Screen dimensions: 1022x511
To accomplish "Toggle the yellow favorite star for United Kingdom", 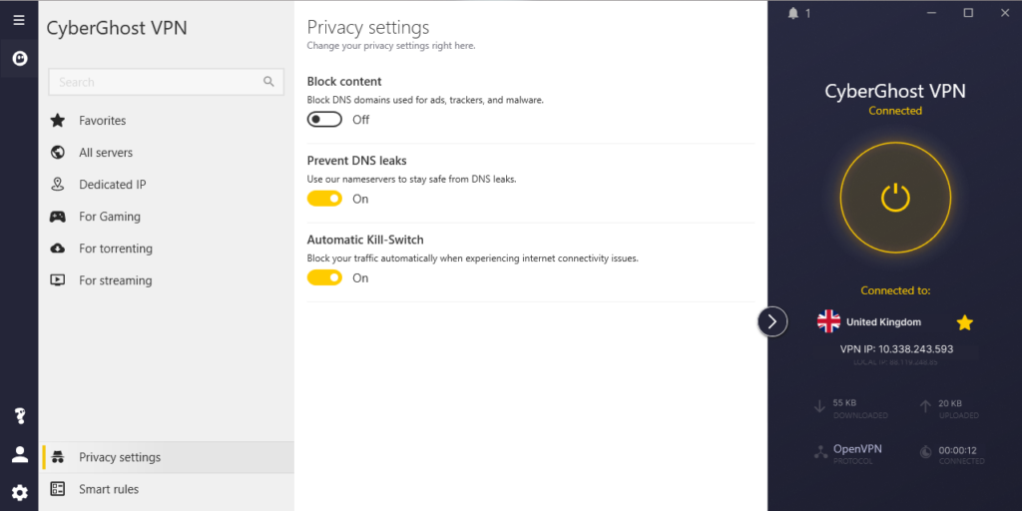I will 965,322.
